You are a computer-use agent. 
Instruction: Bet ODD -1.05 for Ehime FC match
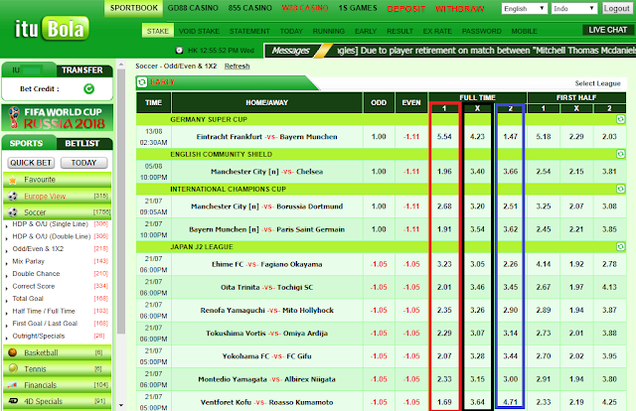click(379, 264)
